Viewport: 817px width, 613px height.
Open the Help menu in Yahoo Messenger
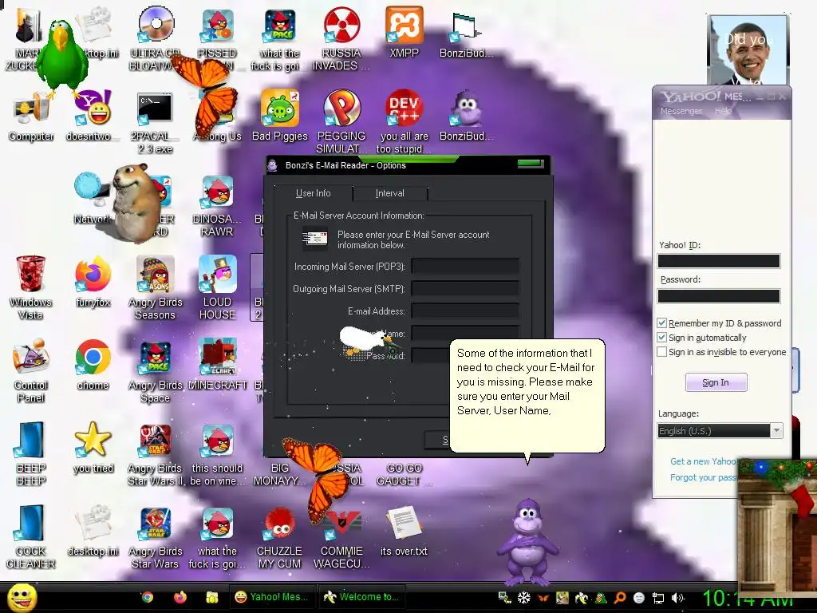[723, 111]
